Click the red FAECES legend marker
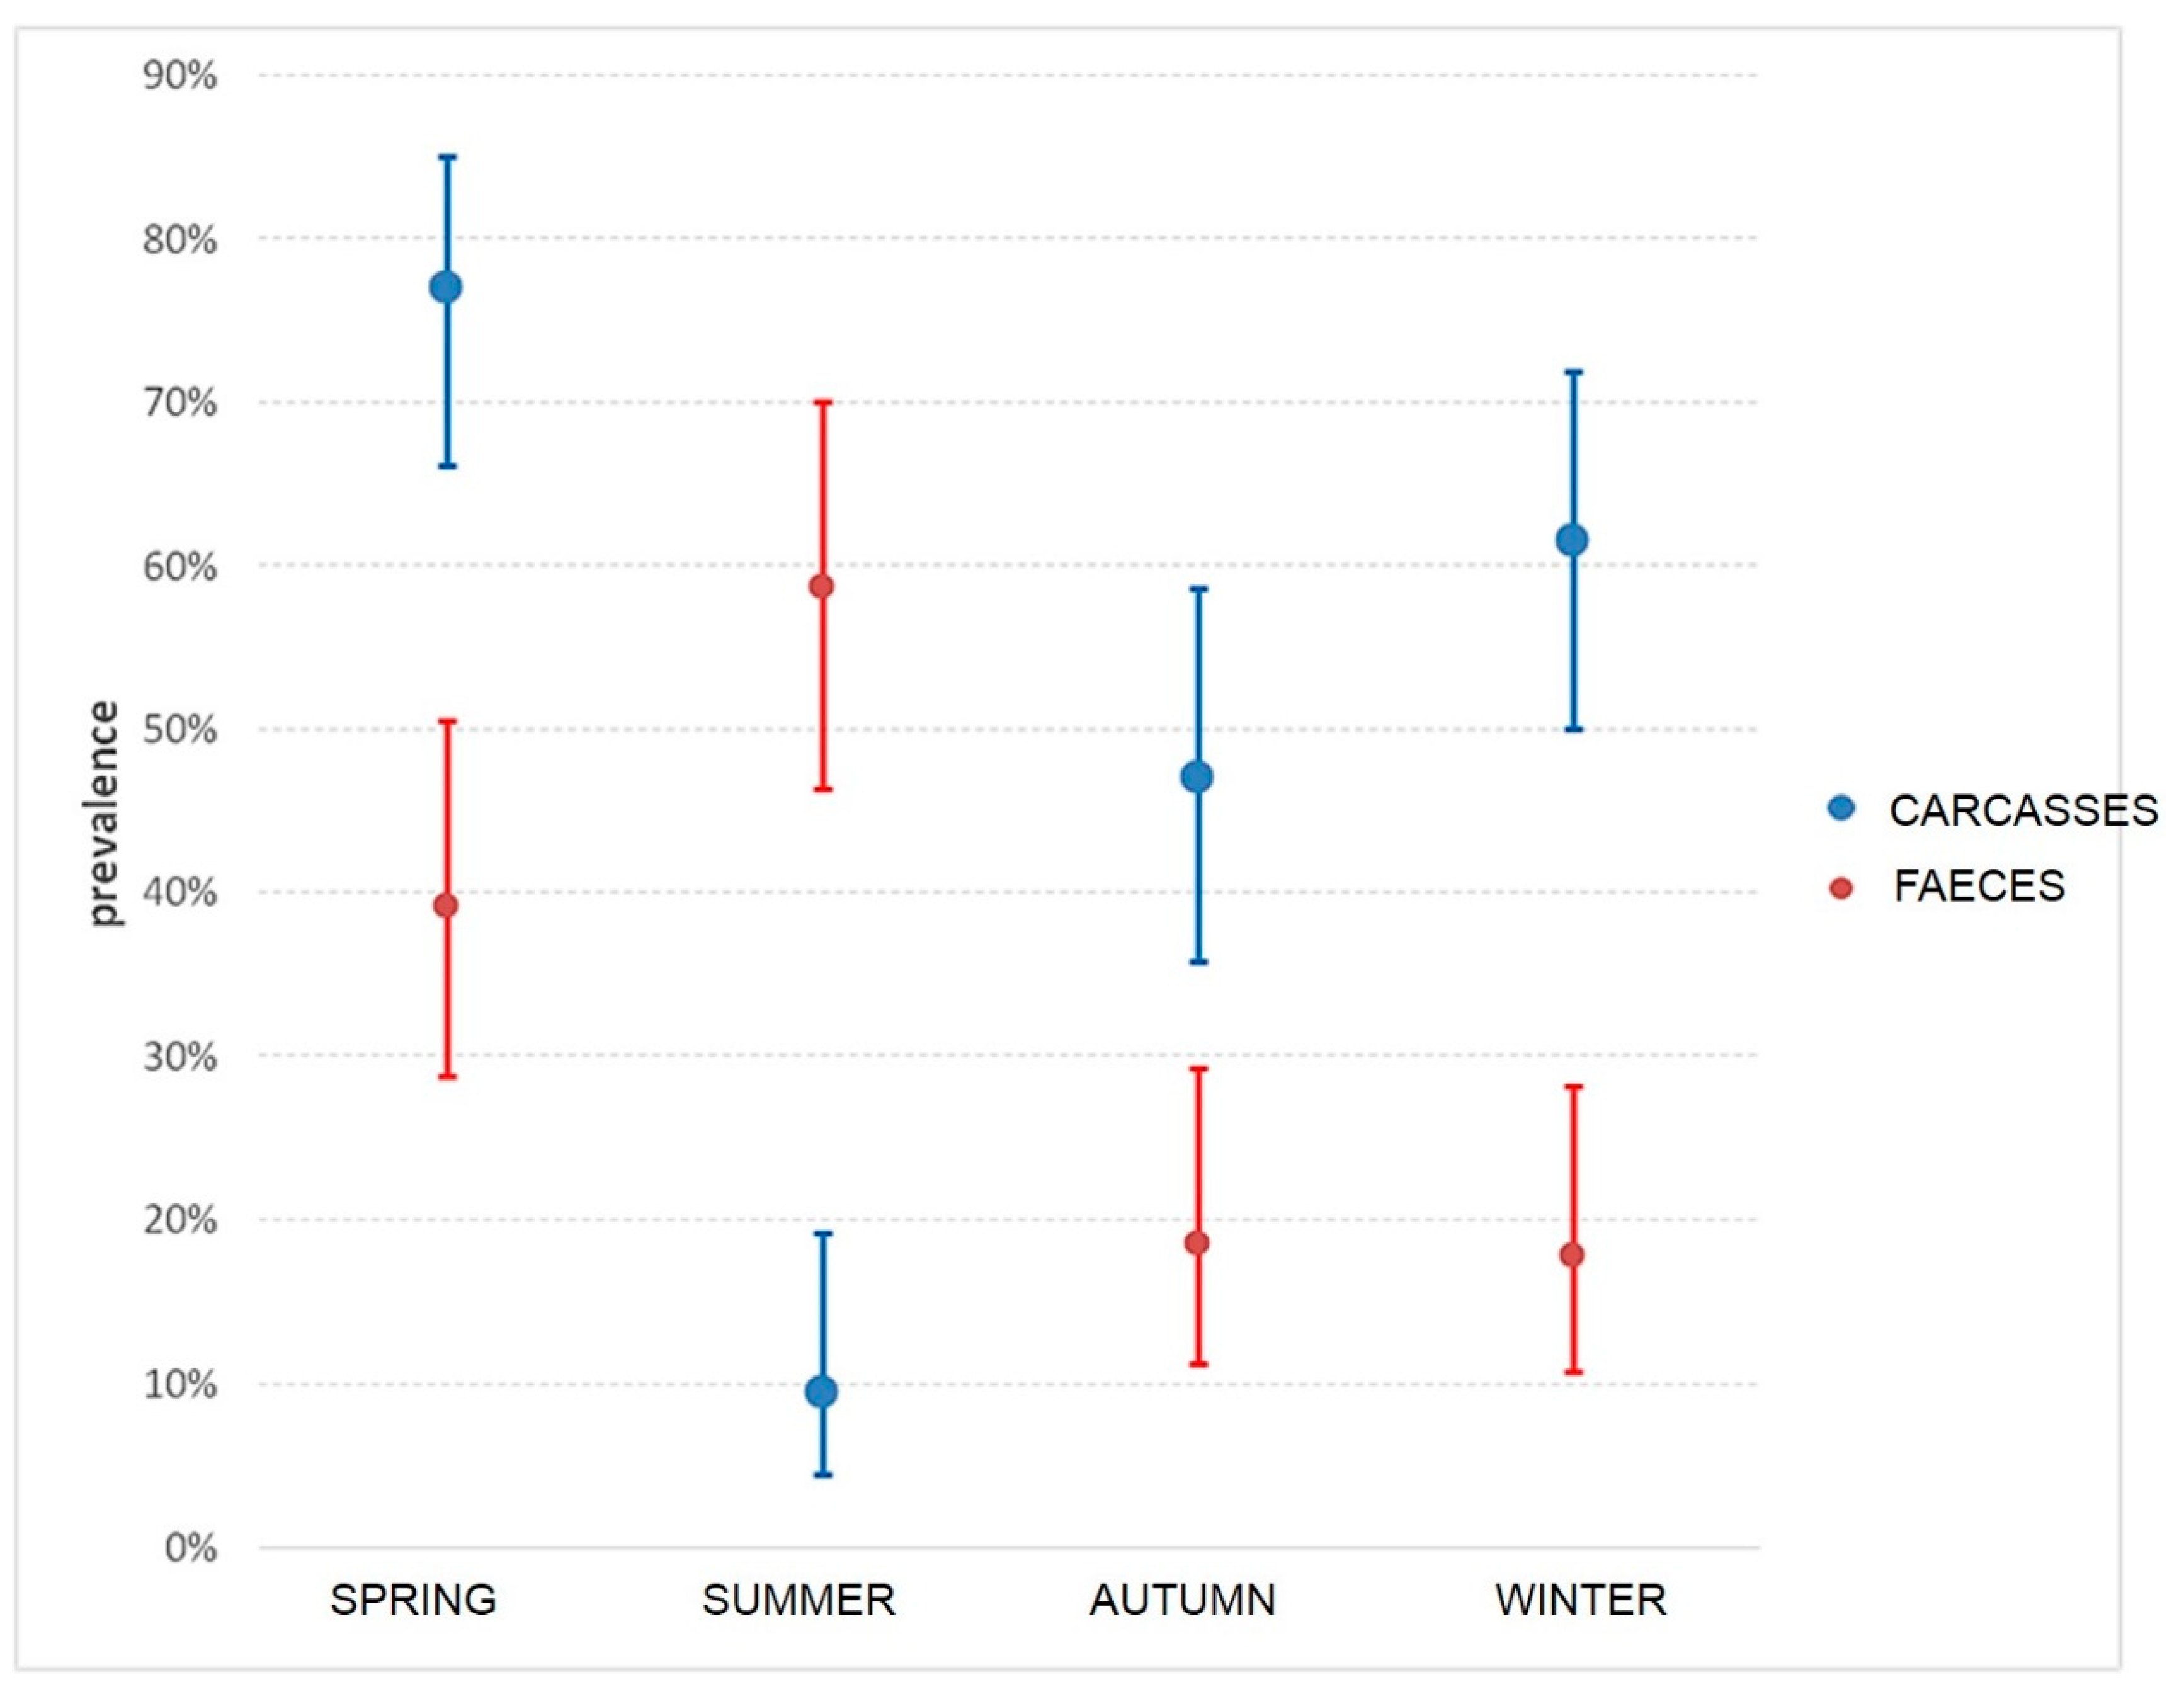The height and width of the screenshot is (1694, 2184). 1841,887
